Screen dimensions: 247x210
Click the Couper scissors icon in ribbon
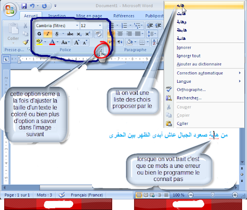pos(25,26)
